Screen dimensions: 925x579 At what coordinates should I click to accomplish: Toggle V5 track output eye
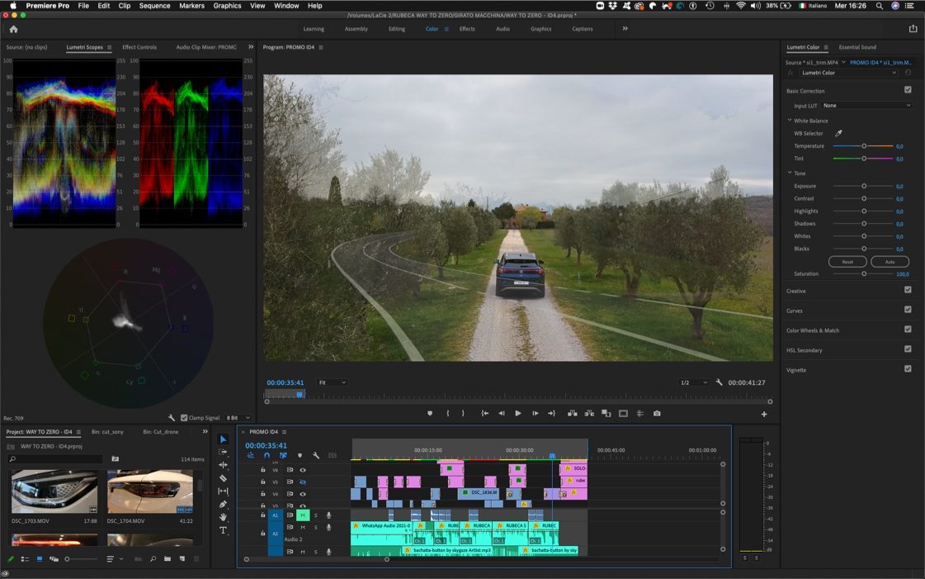point(303,482)
